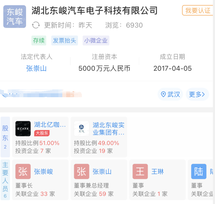The image size is (215, 204).
Task: Click the 陆 avatar icon
Action: tap(199, 172)
